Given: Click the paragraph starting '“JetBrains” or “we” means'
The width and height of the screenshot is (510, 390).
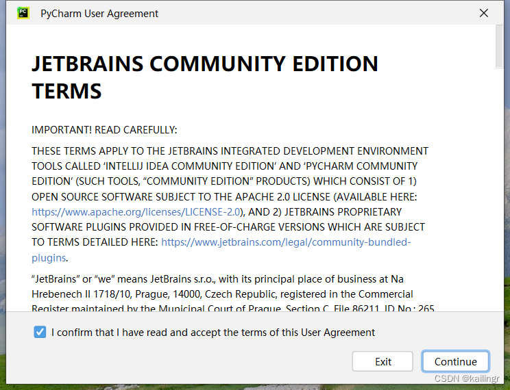Looking at the screenshot, I should pos(233,294).
